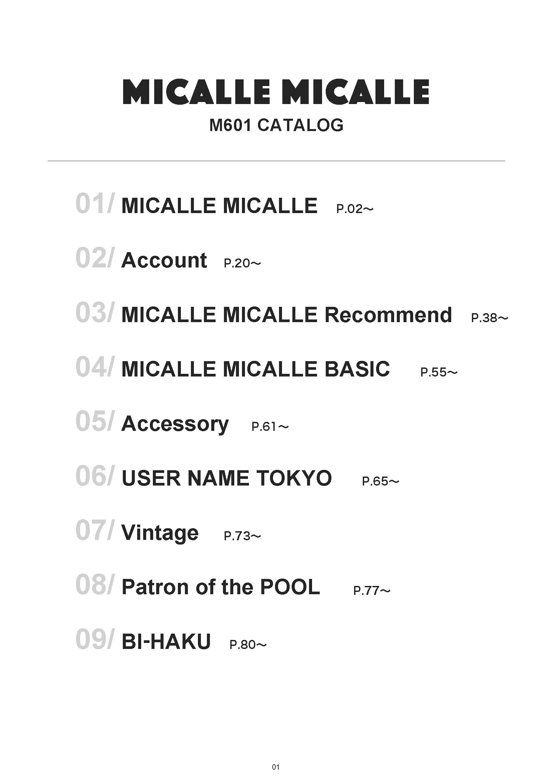The width and height of the screenshot is (552, 780).
Task: Open the USER NAME TOKYO entry
Action: tap(226, 478)
